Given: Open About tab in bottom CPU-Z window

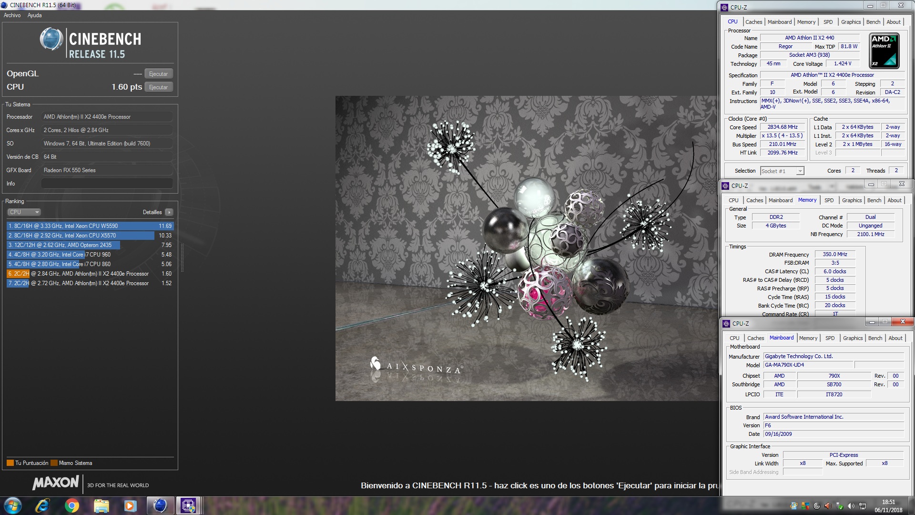Looking at the screenshot, I should (x=895, y=338).
